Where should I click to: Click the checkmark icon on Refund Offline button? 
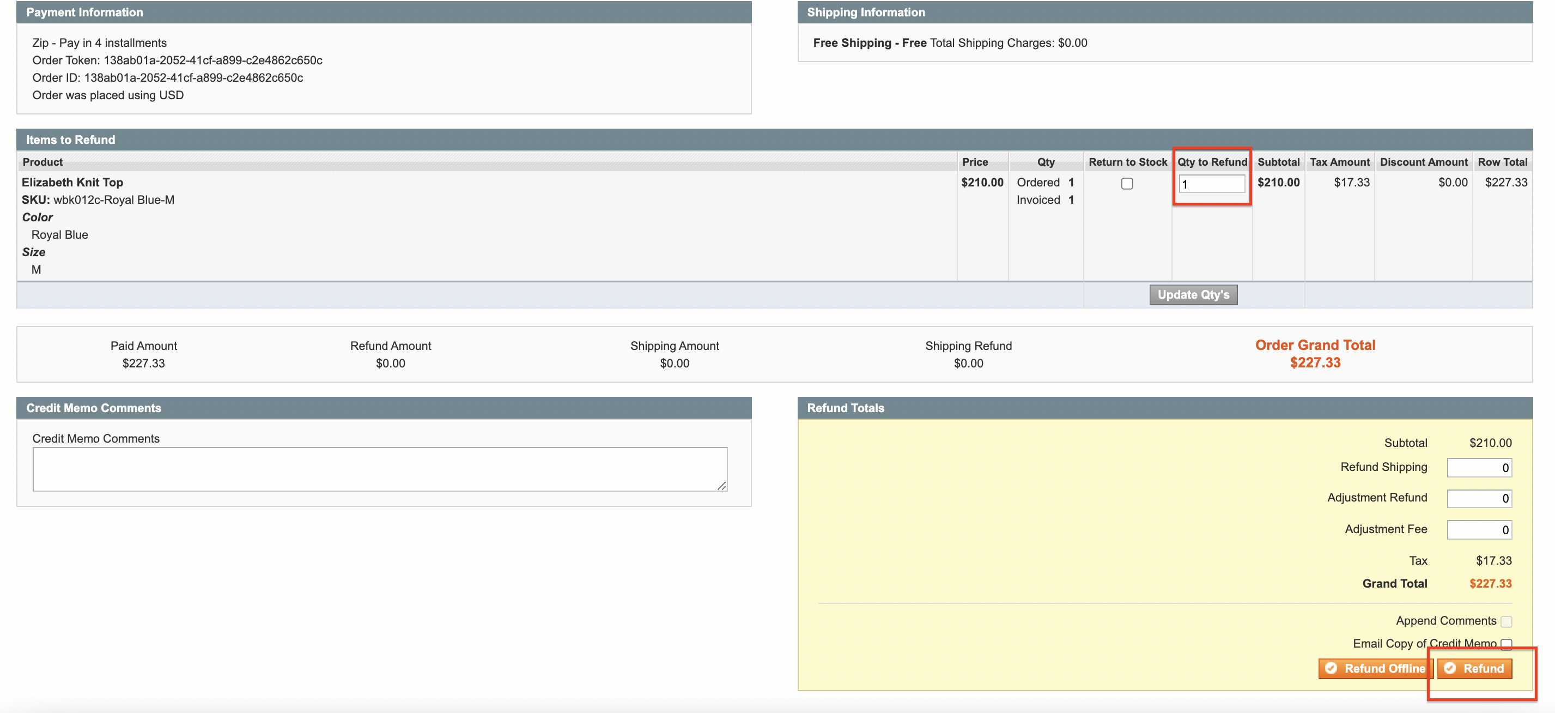(1331, 668)
